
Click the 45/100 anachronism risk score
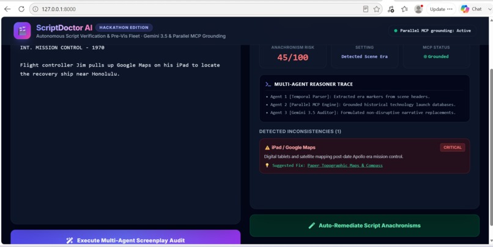(293, 57)
